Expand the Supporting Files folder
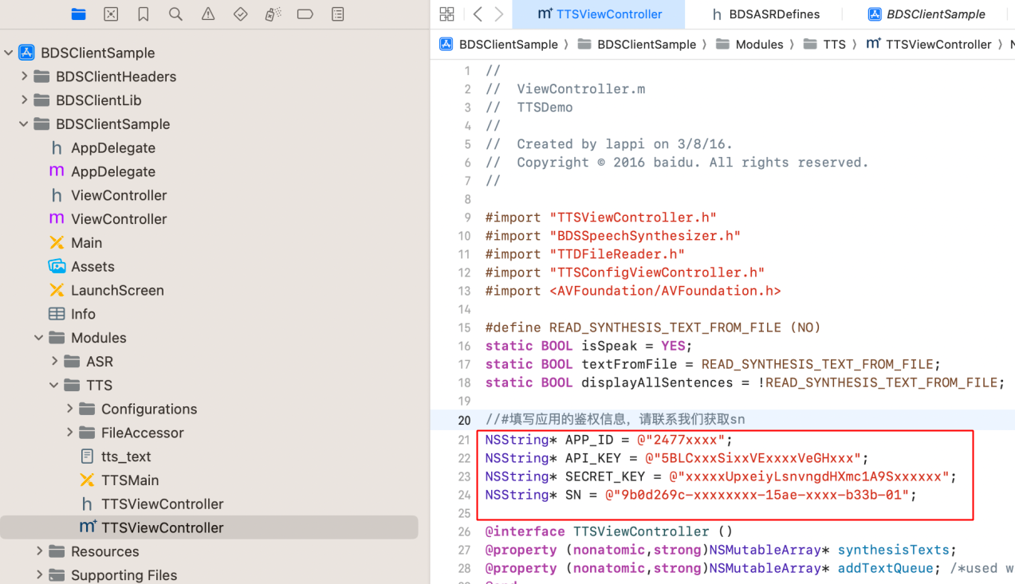The height and width of the screenshot is (584, 1015). coord(39,575)
